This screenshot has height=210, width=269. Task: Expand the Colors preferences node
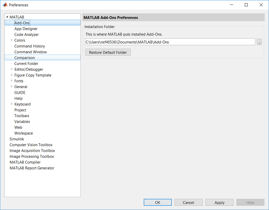[12, 40]
